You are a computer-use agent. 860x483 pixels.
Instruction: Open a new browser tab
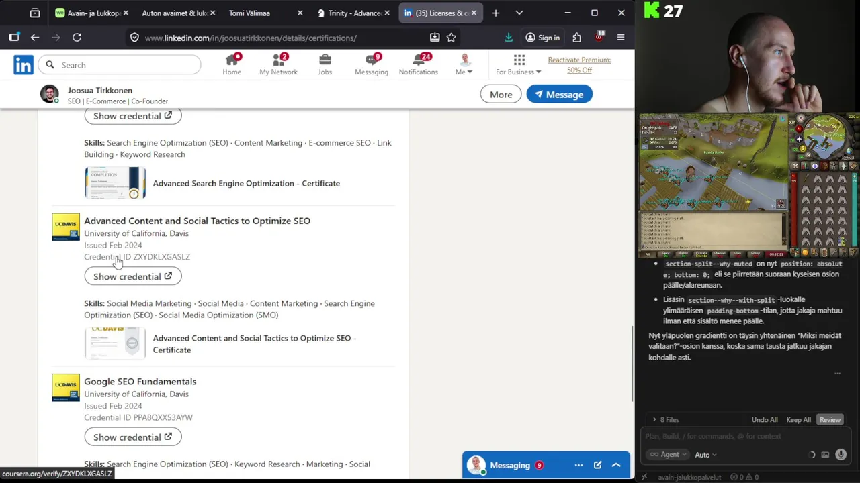tap(496, 13)
